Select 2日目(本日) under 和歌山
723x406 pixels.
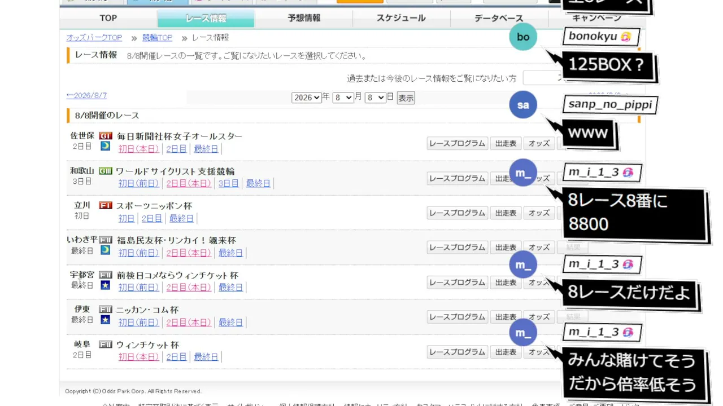tap(189, 183)
